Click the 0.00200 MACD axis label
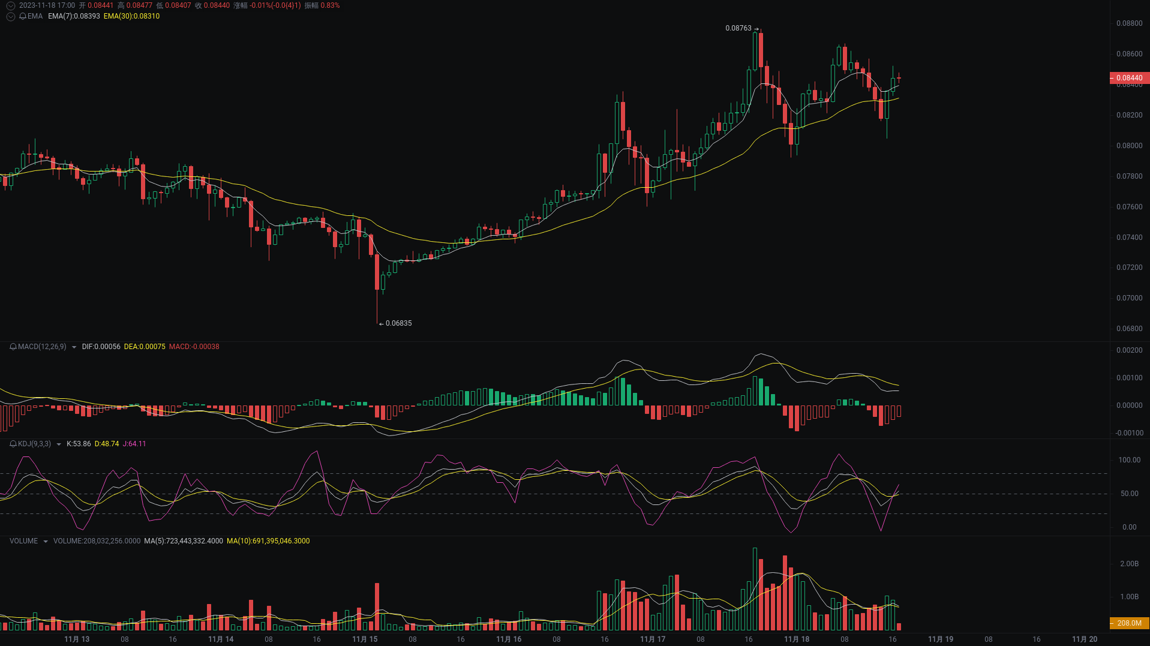The height and width of the screenshot is (646, 1150). (1129, 350)
